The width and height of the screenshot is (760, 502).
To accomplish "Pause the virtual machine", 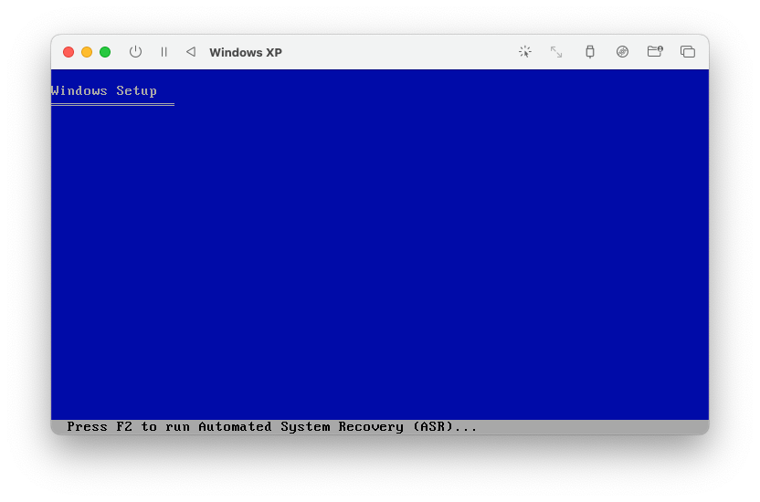I will point(164,52).
